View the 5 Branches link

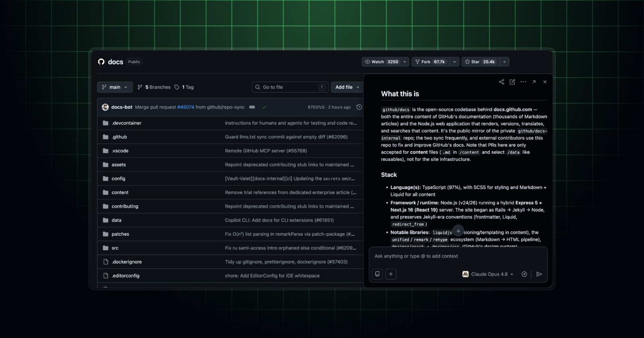pos(154,87)
